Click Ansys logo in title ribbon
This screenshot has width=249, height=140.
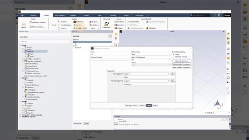coord(227,15)
